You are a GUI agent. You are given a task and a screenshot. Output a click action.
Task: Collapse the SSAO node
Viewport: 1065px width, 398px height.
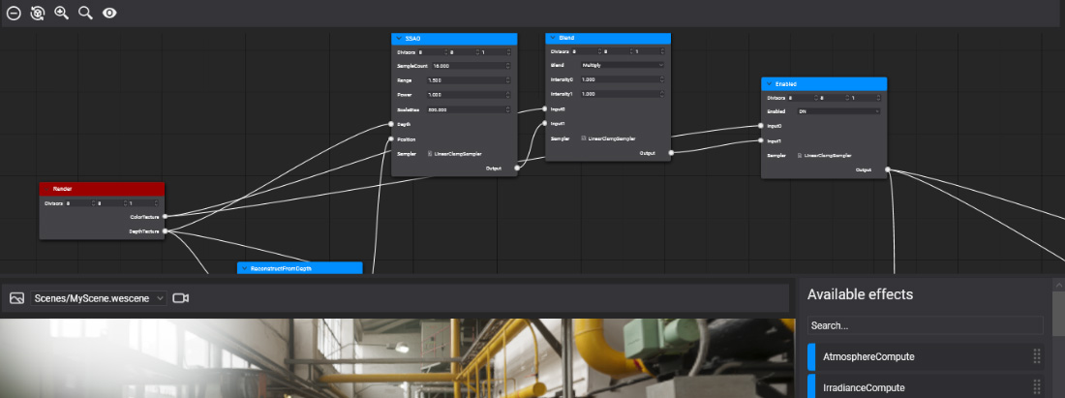tap(398, 39)
